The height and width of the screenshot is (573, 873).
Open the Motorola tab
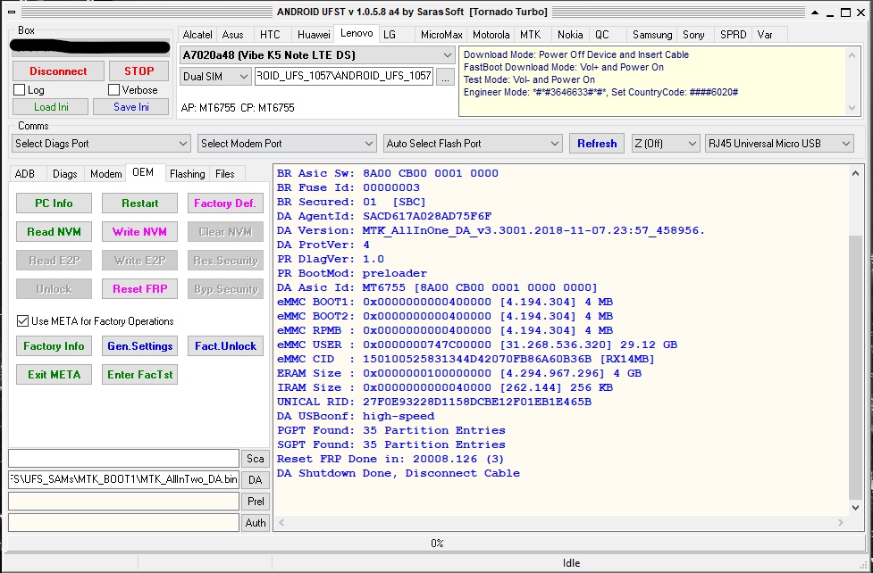click(x=491, y=35)
